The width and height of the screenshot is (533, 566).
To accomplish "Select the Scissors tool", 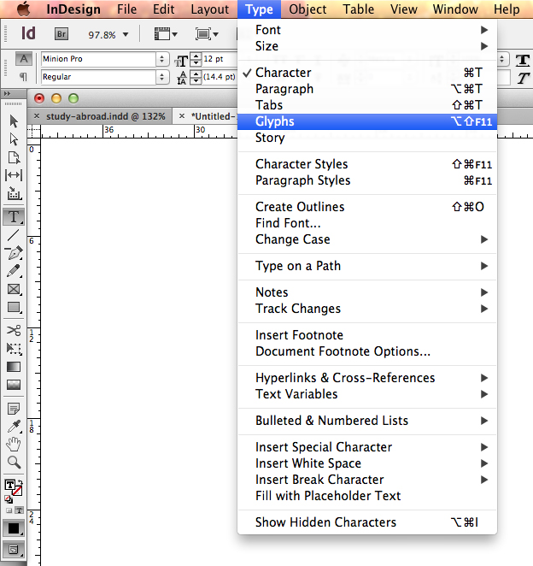I will [14, 330].
